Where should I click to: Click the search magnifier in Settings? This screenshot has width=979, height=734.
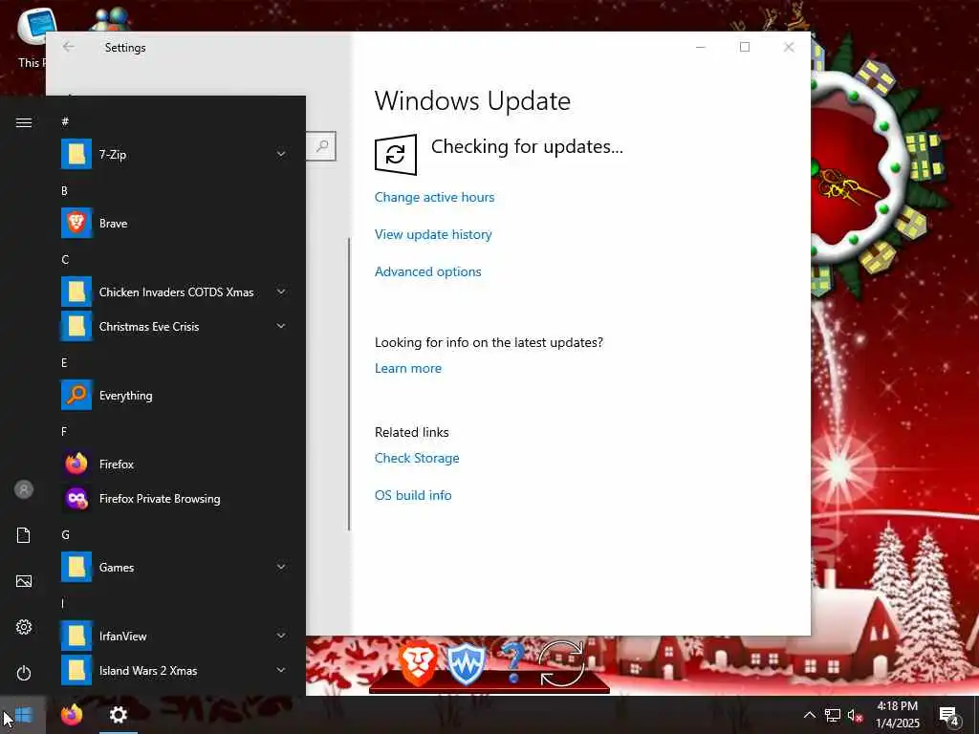click(x=322, y=146)
